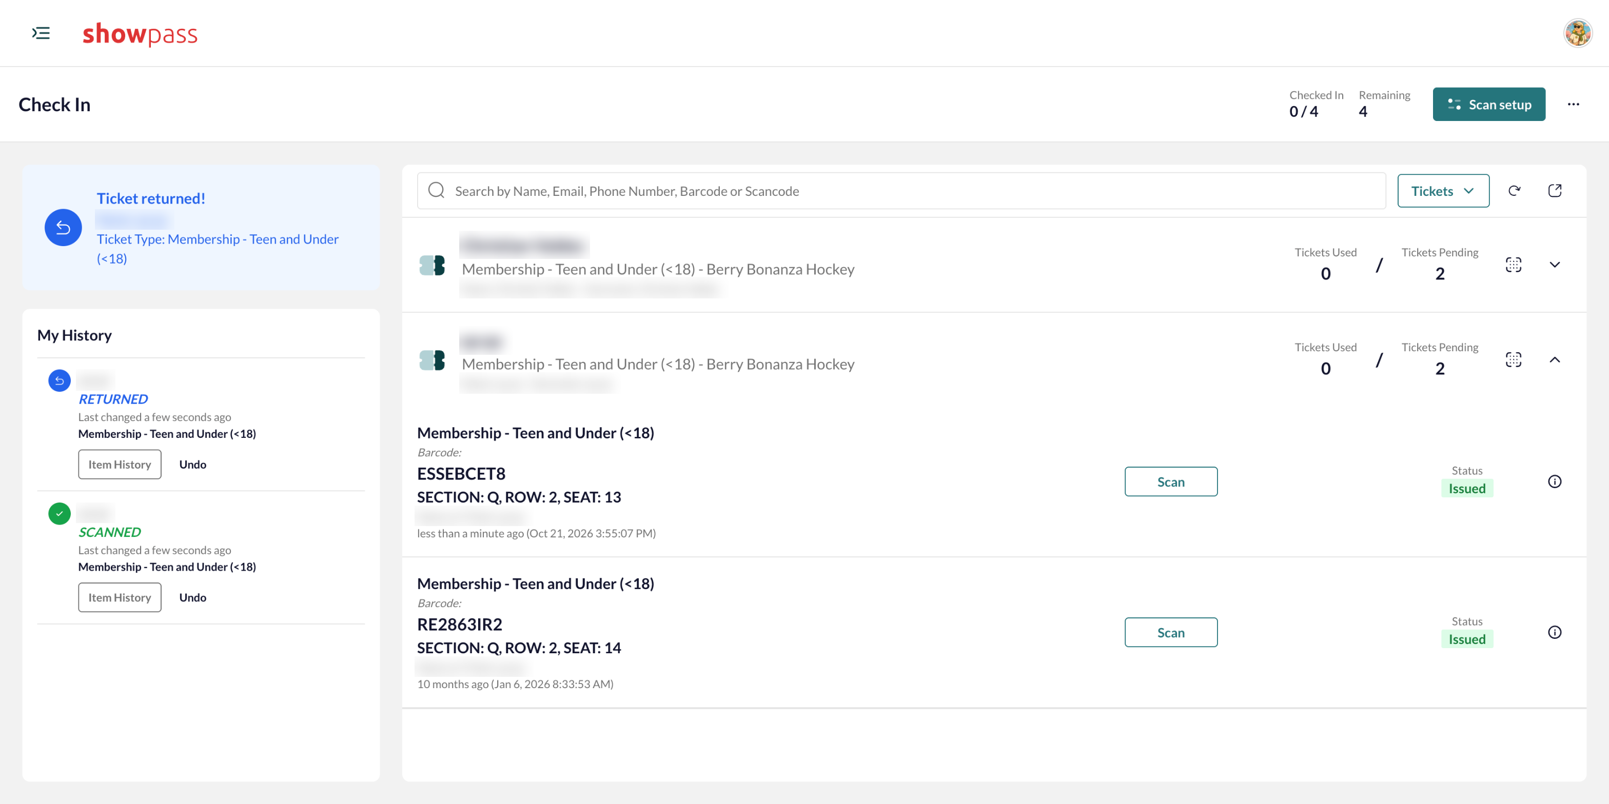Click the Jan 6, 2026 8:33:53 AM timestamp

tap(552, 684)
